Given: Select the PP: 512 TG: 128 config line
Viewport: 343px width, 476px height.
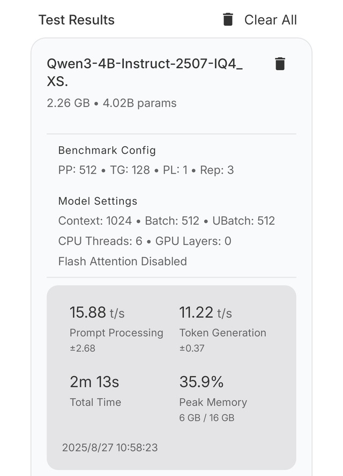Looking at the screenshot, I should pyautogui.click(x=146, y=170).
